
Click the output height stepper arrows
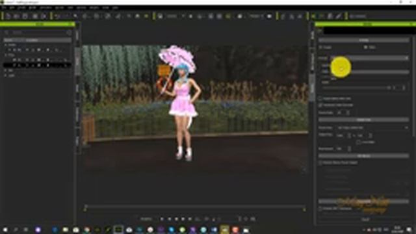(370, 136)
